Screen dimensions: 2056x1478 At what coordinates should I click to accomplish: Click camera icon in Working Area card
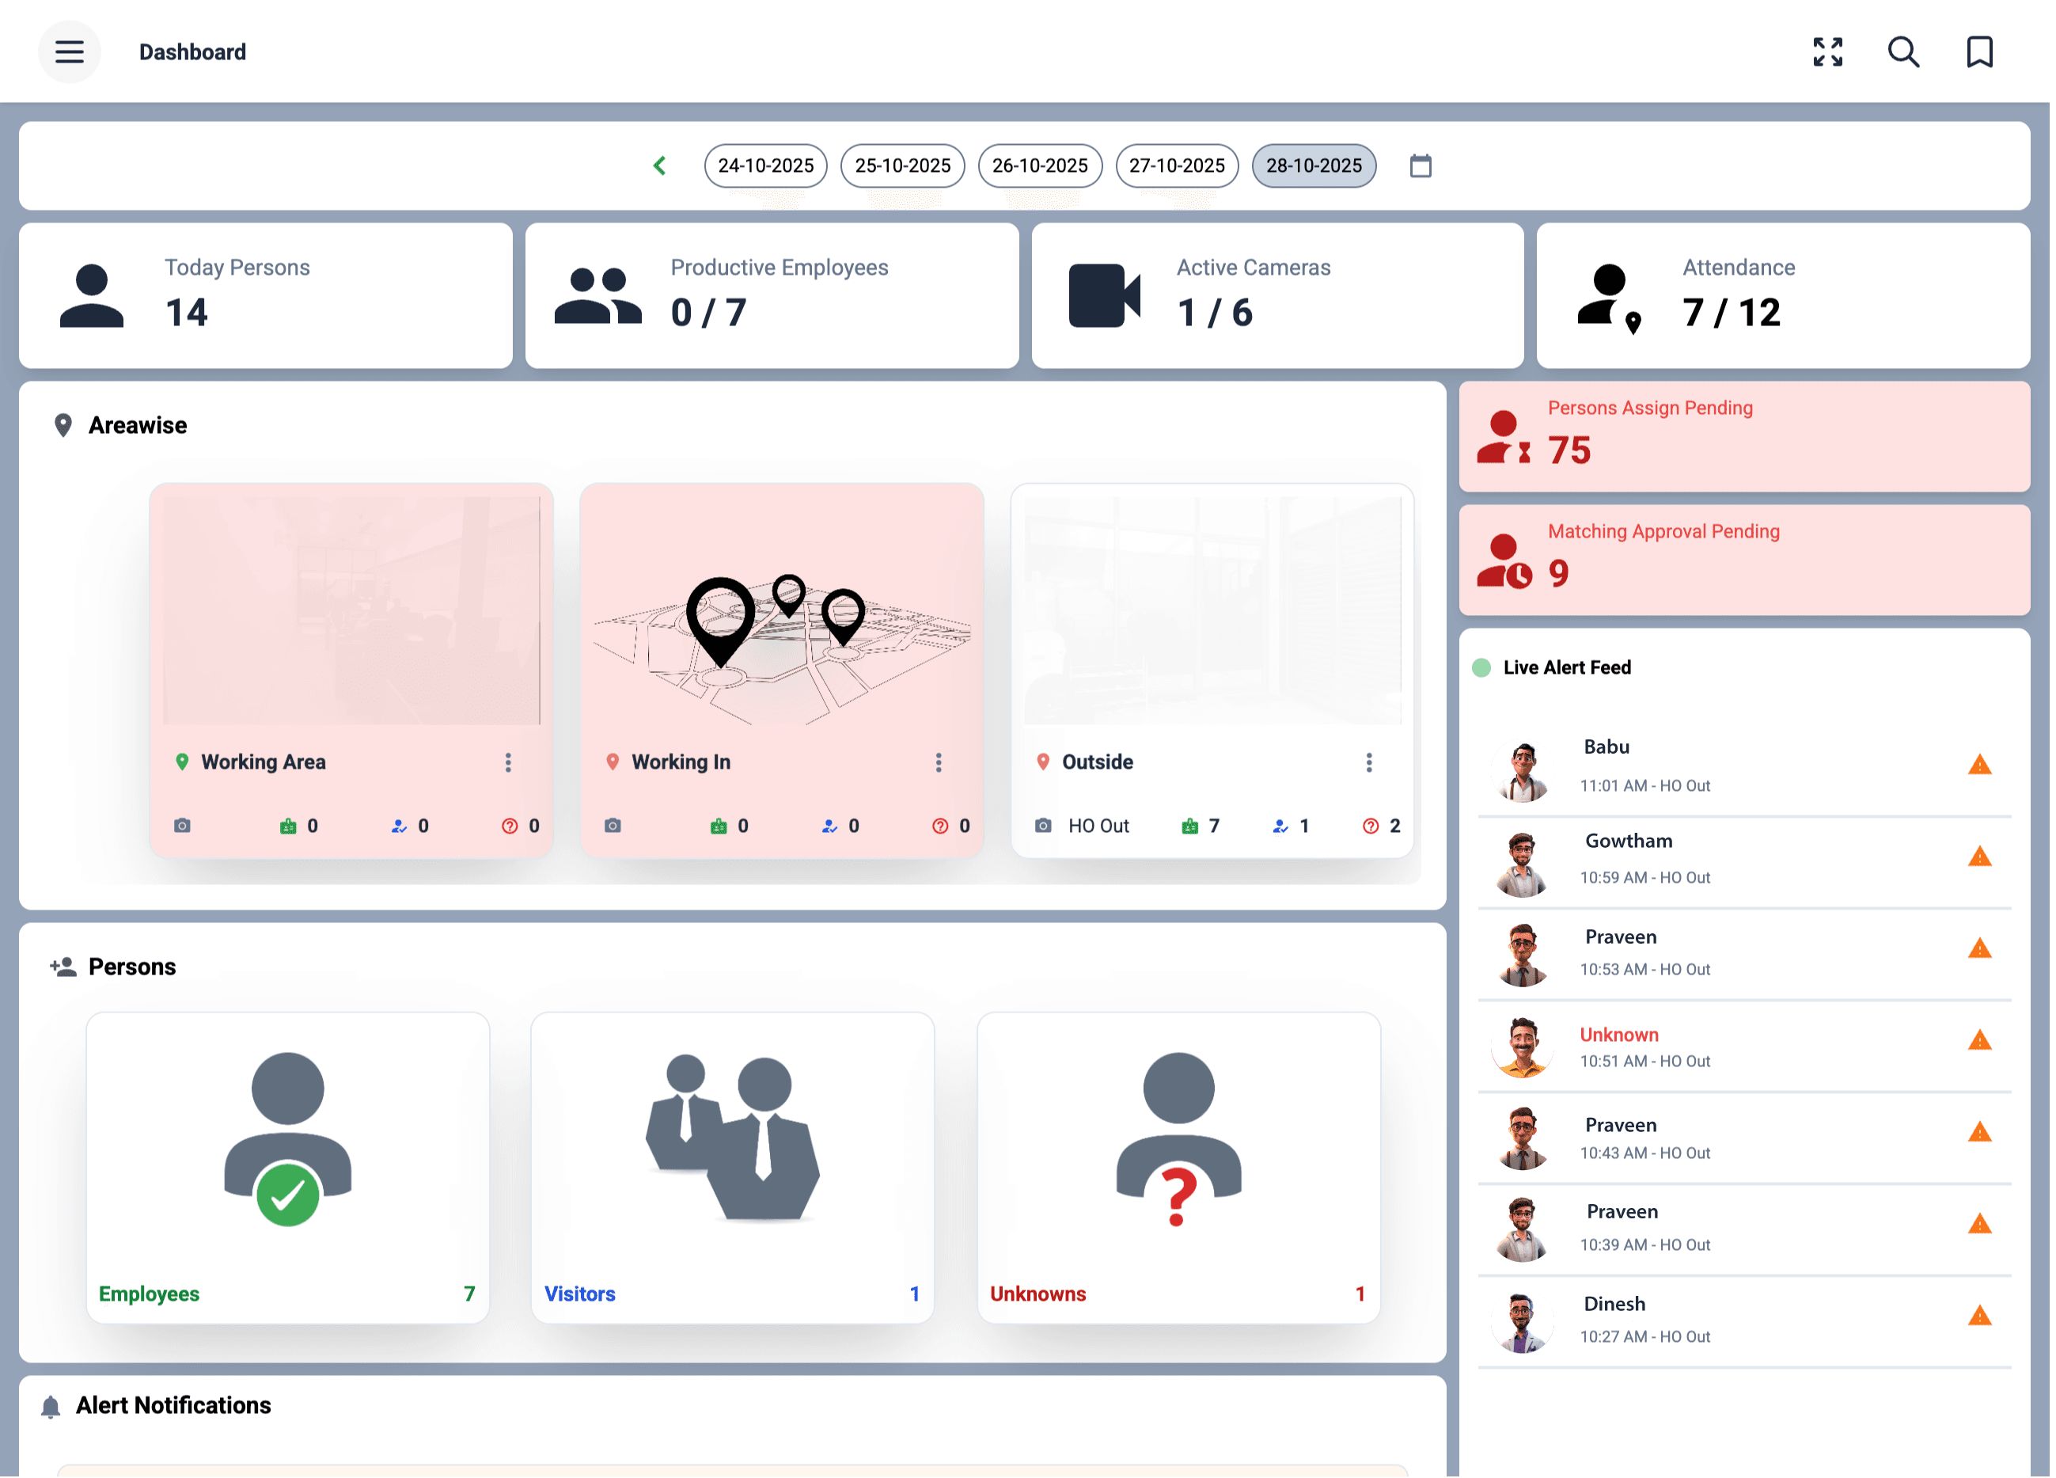click(183, 827)
